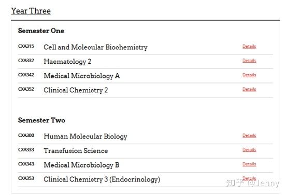Select the Haematology 2 unit title
287x196 pixels.
[67, 62]
